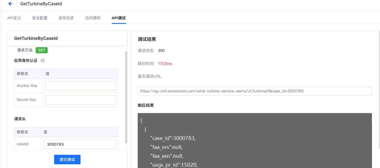Click the left request panel's vertical scrollbar
380x168 pixels.
(x=126, y=97)
